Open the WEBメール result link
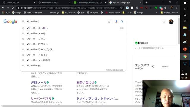This screenshot has height=107, width=190. coord(39,83)
